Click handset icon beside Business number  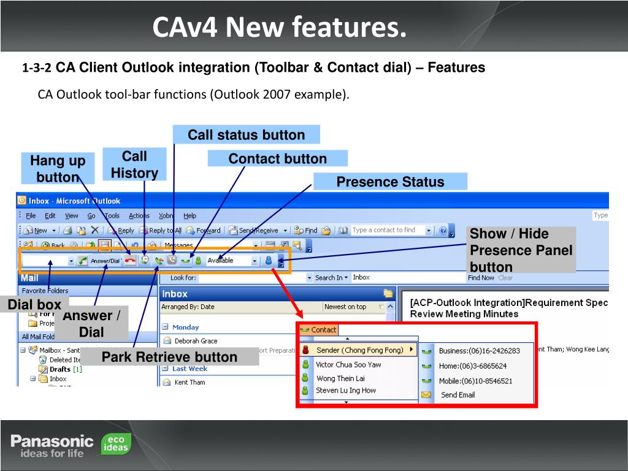click(427, 351)
